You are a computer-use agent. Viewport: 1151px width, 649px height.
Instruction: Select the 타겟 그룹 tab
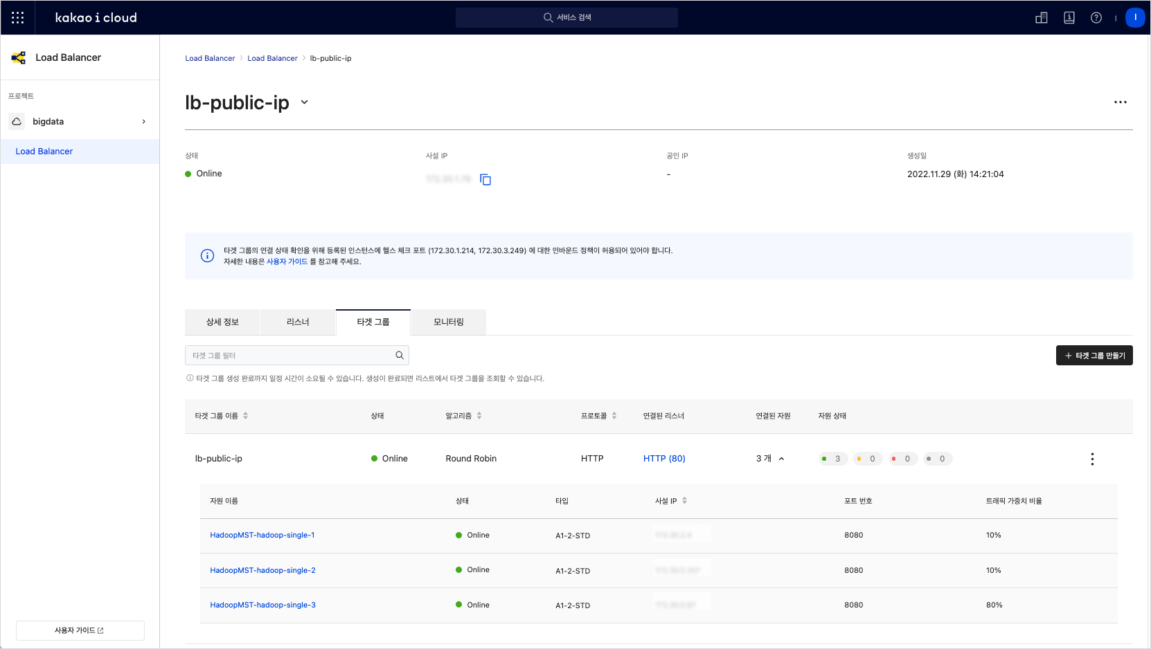(x=373, y=322)
